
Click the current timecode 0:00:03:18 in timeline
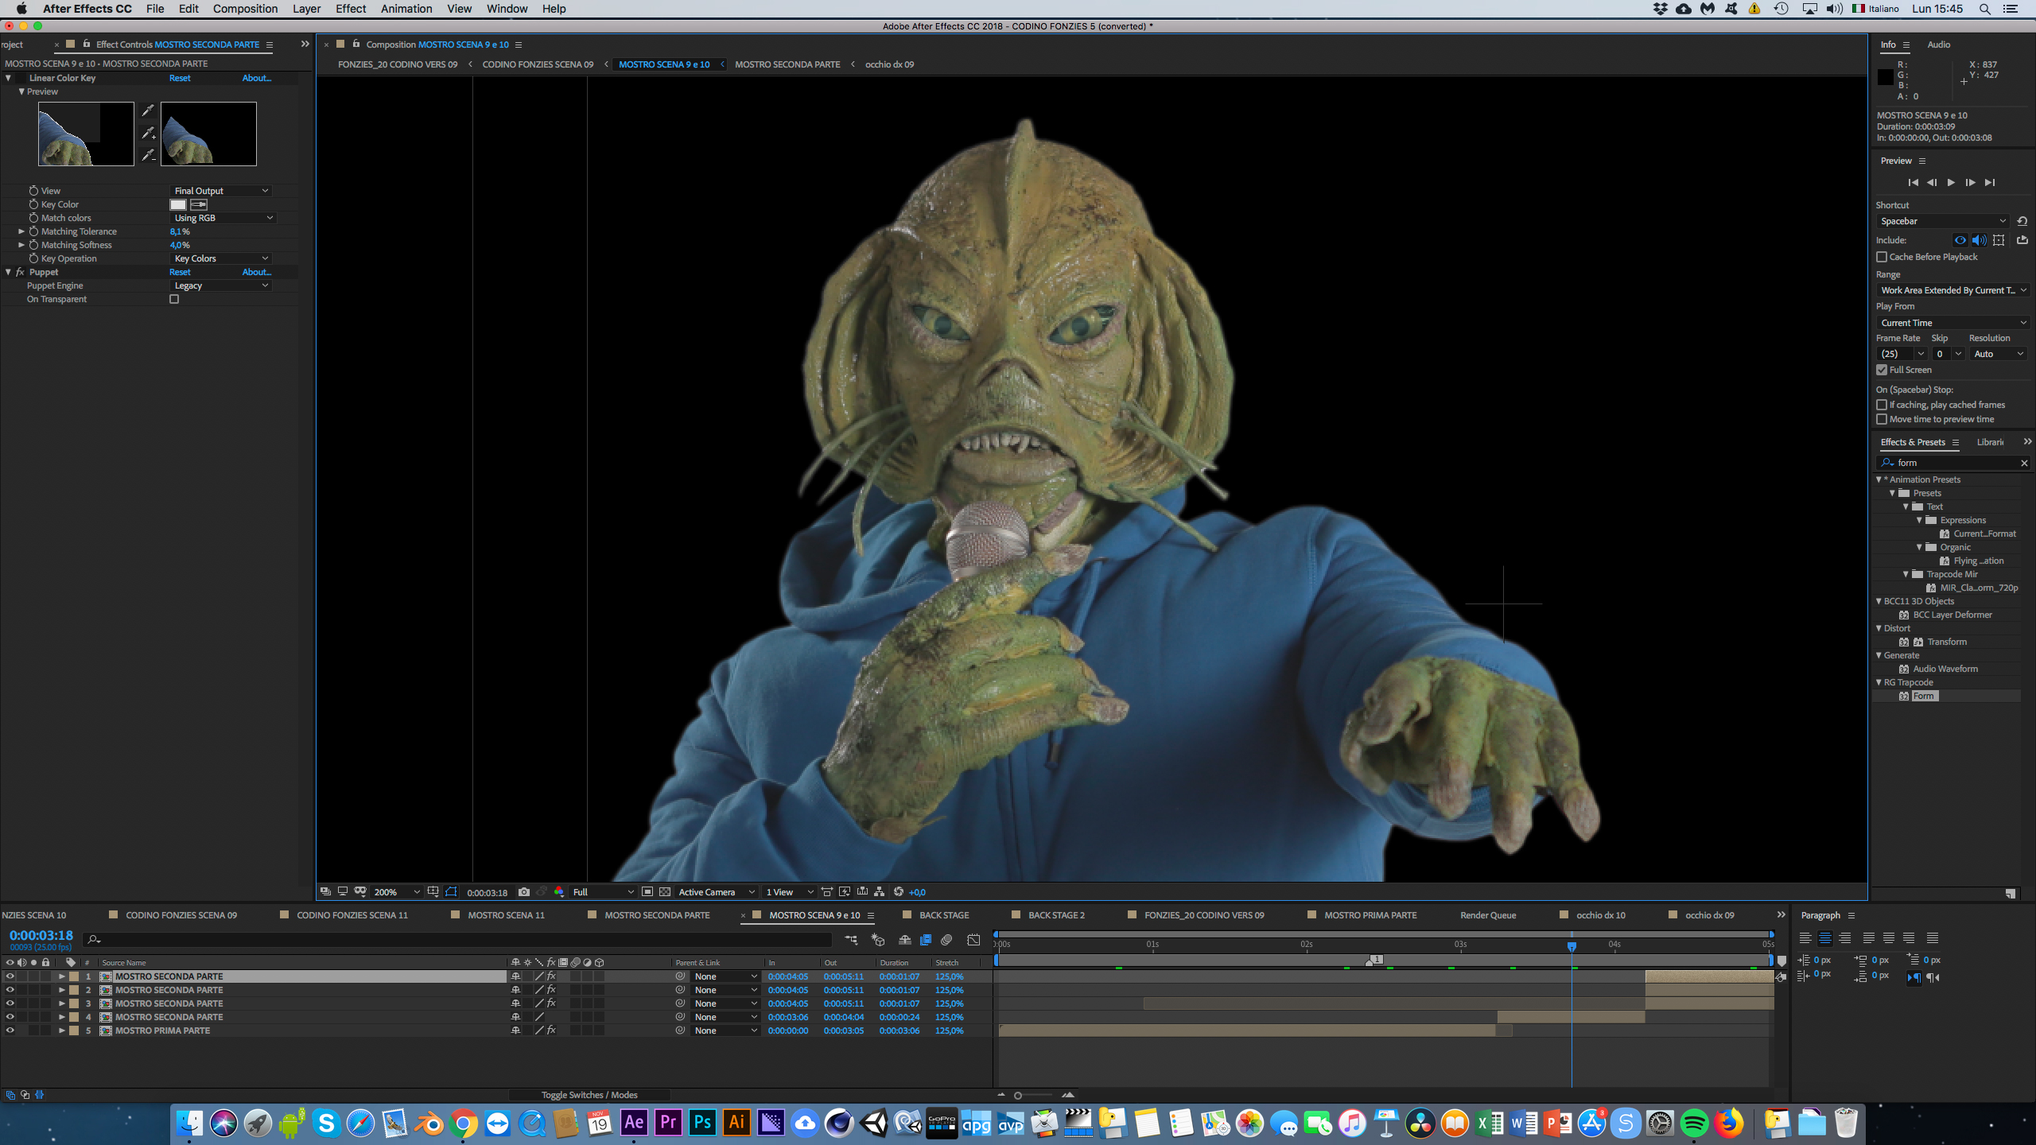(x=41, y=936)
